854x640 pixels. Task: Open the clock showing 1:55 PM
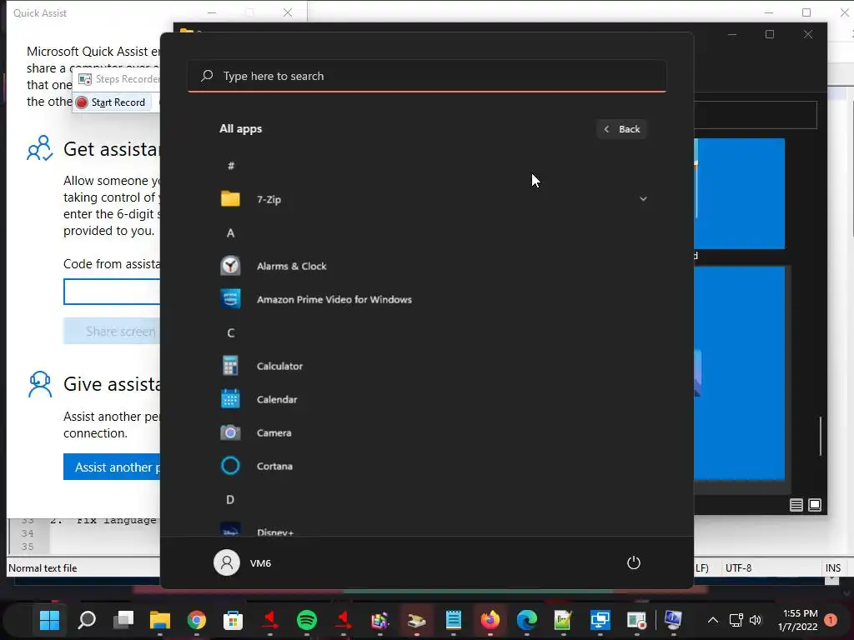(x=798, y=620)
